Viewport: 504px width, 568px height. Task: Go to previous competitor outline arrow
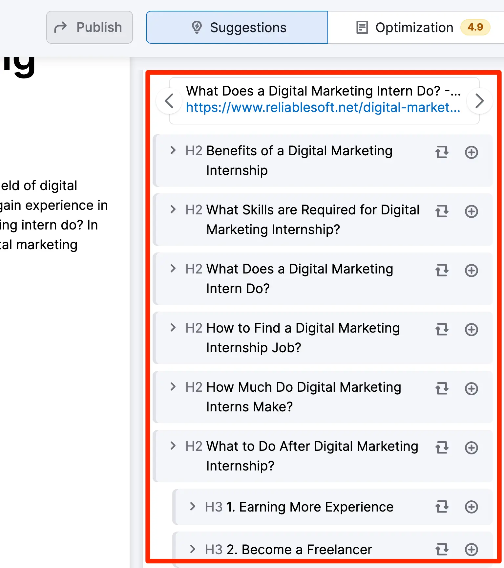pos(169,101)
